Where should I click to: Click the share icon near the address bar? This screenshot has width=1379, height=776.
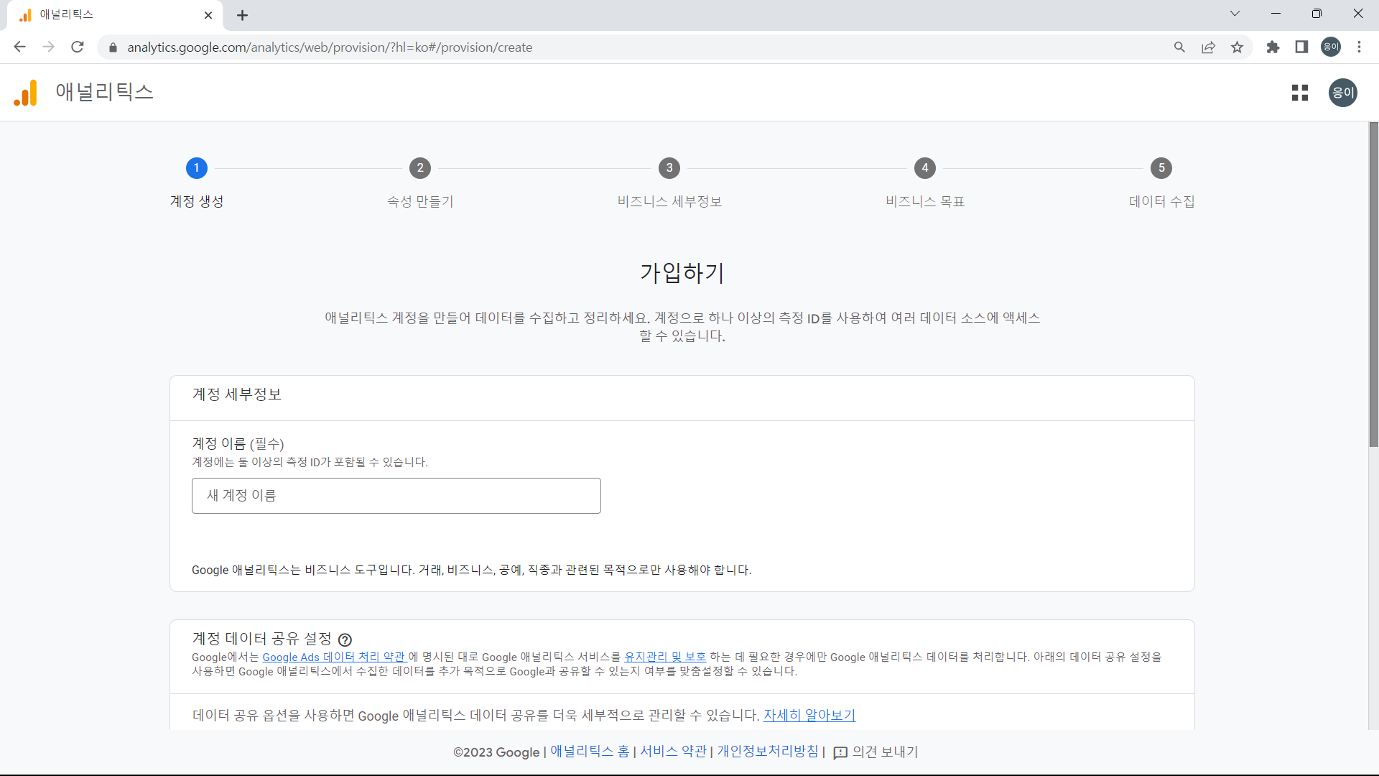pos(1208,47)
